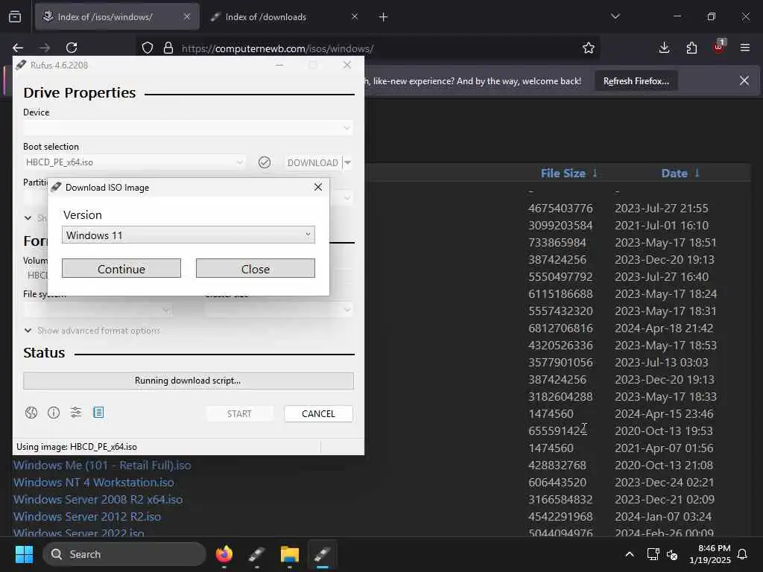Image resolution: width=763 pixels, height=572 pixels.
Task: Close the Download ISO Image dialog
Action: [x=318, y=187]
